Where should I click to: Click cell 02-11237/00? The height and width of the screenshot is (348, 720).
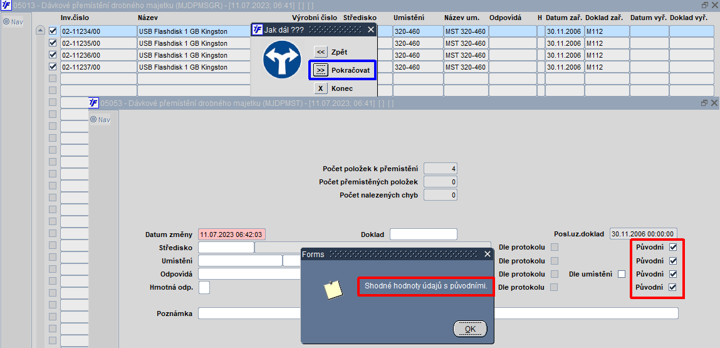click(x=98, y=66)
